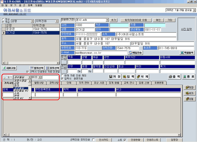Click the 범위선택 range select button
The image size is (197, 142).
coord(37,68)
